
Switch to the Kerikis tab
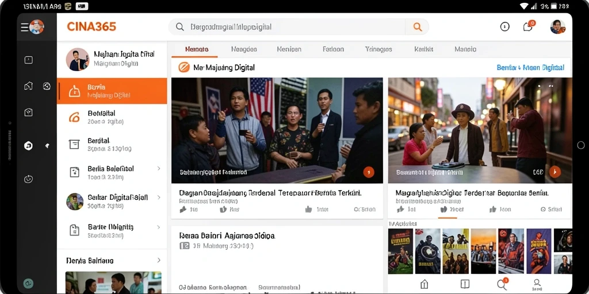pos(424,49)
